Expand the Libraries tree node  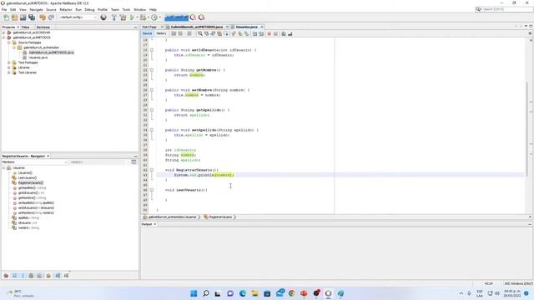(9, 67)
